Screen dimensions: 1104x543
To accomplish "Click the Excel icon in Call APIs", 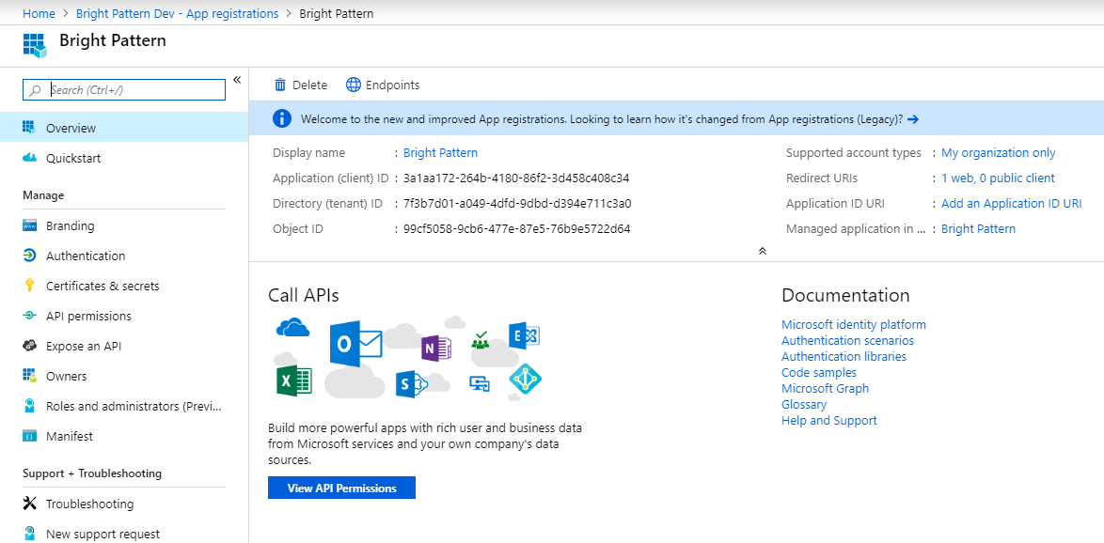I will point(293,382).
